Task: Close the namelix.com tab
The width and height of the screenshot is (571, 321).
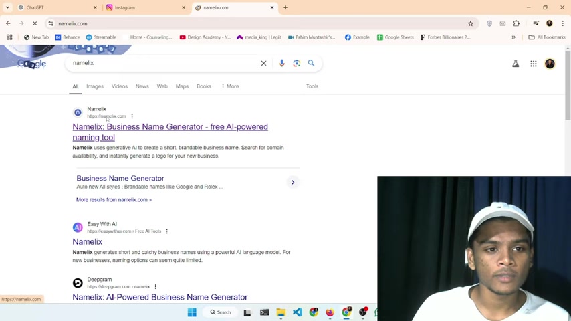Action: 272,7
